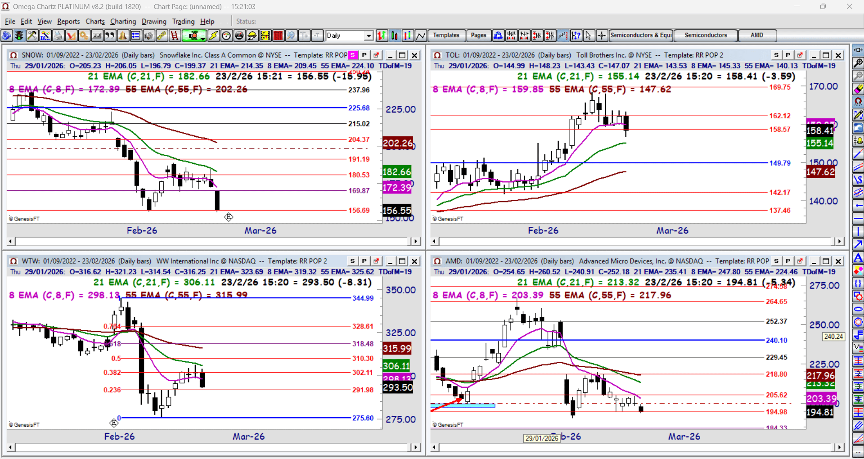Select the arrow pointer cursor tool

tap(589, 36)
